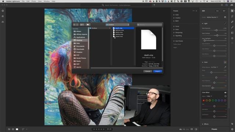Expand the Color presets group
The image size is (235, 132).
click(174, 15)
